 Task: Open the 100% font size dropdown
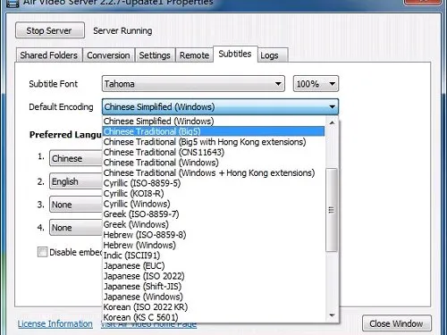[x=316, y=84]
